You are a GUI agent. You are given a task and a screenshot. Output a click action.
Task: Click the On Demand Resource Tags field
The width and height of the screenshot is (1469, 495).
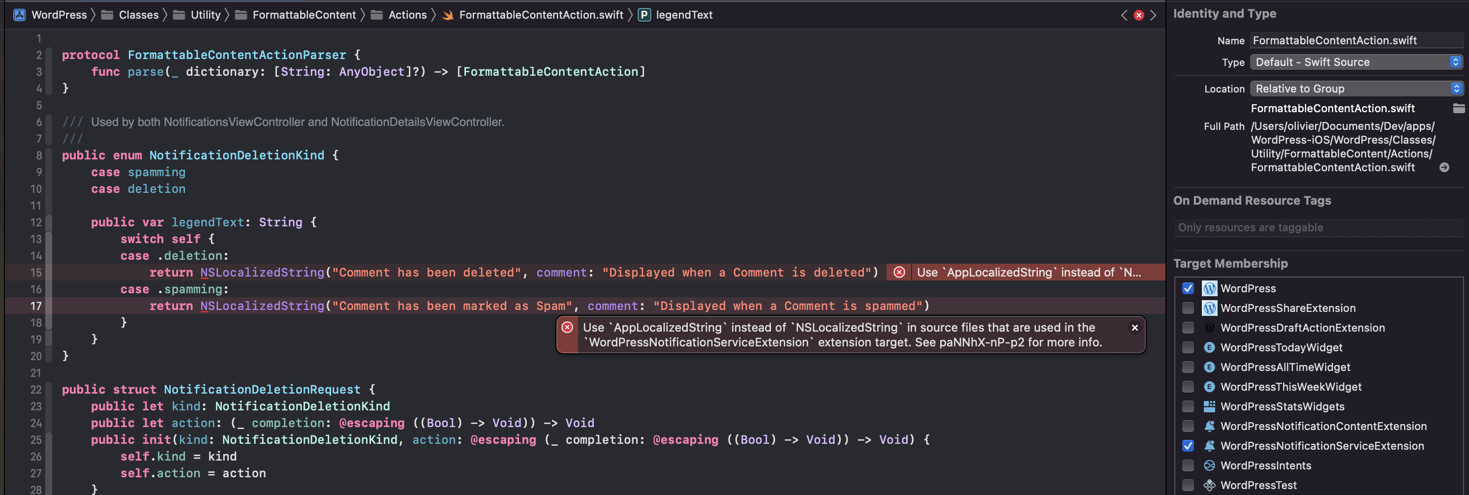(1319, 227)
